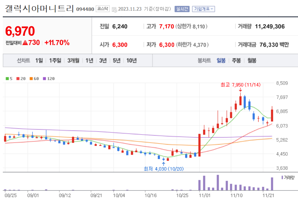The image size is (298, 202).
Task: Click the 8,509 price axis label
Action: [282, 83]
